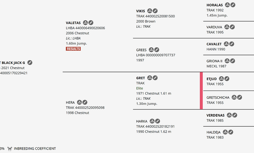Open pedigree tree icon next to HARKA

[x=152, y=121]
